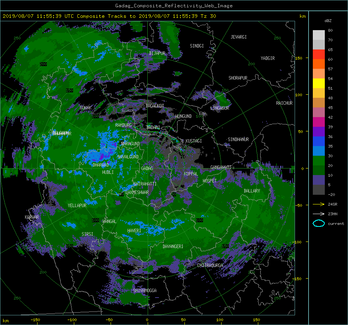Click the YELLAPUR city label
The width and height of the screenshot is (348, 325).
(x=77, y=206)
